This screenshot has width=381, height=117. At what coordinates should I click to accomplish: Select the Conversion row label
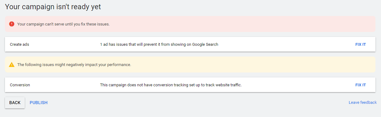[20, 85]
